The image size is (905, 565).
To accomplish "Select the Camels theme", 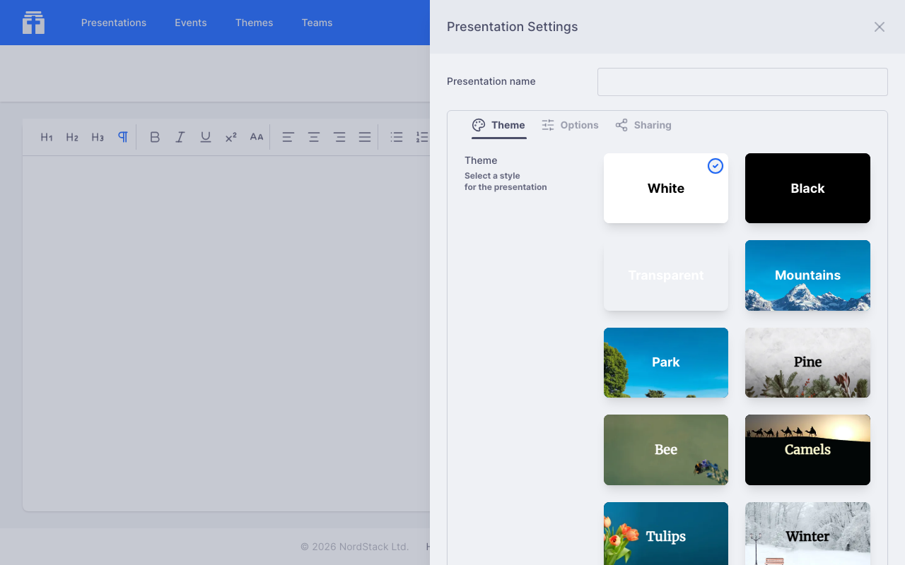I will pos(807,450).
